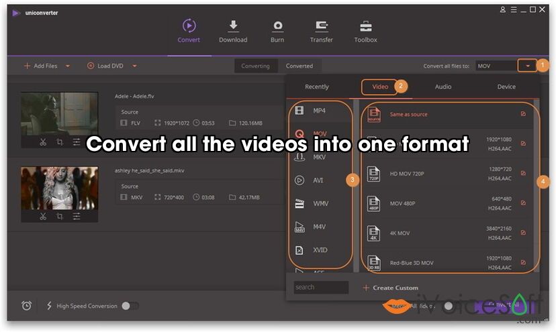
Task: Choose MP4 in the format list
Action: [x=320, y=111]
